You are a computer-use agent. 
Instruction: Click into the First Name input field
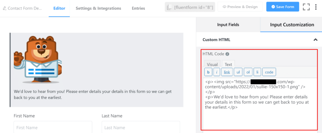click(x=53, y=127)
